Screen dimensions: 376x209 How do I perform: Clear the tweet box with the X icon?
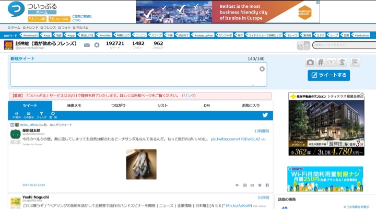[x=262, y=69]
